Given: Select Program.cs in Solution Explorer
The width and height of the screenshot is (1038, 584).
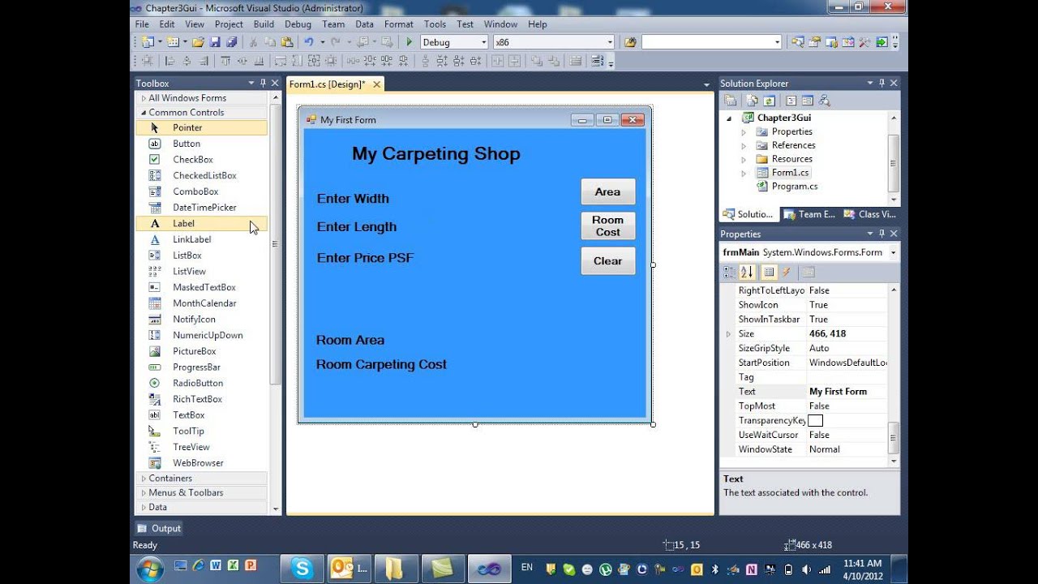Looking at the screenshot, I should [794, 187].
